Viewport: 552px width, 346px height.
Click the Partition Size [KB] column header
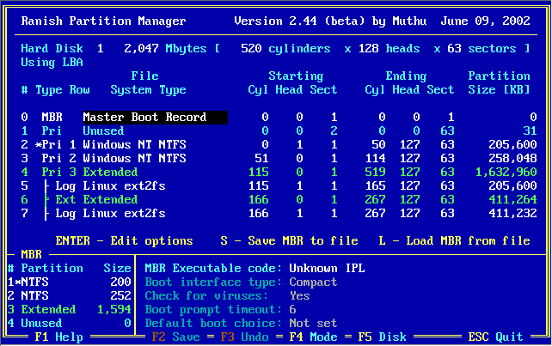[x=499, y=82]
